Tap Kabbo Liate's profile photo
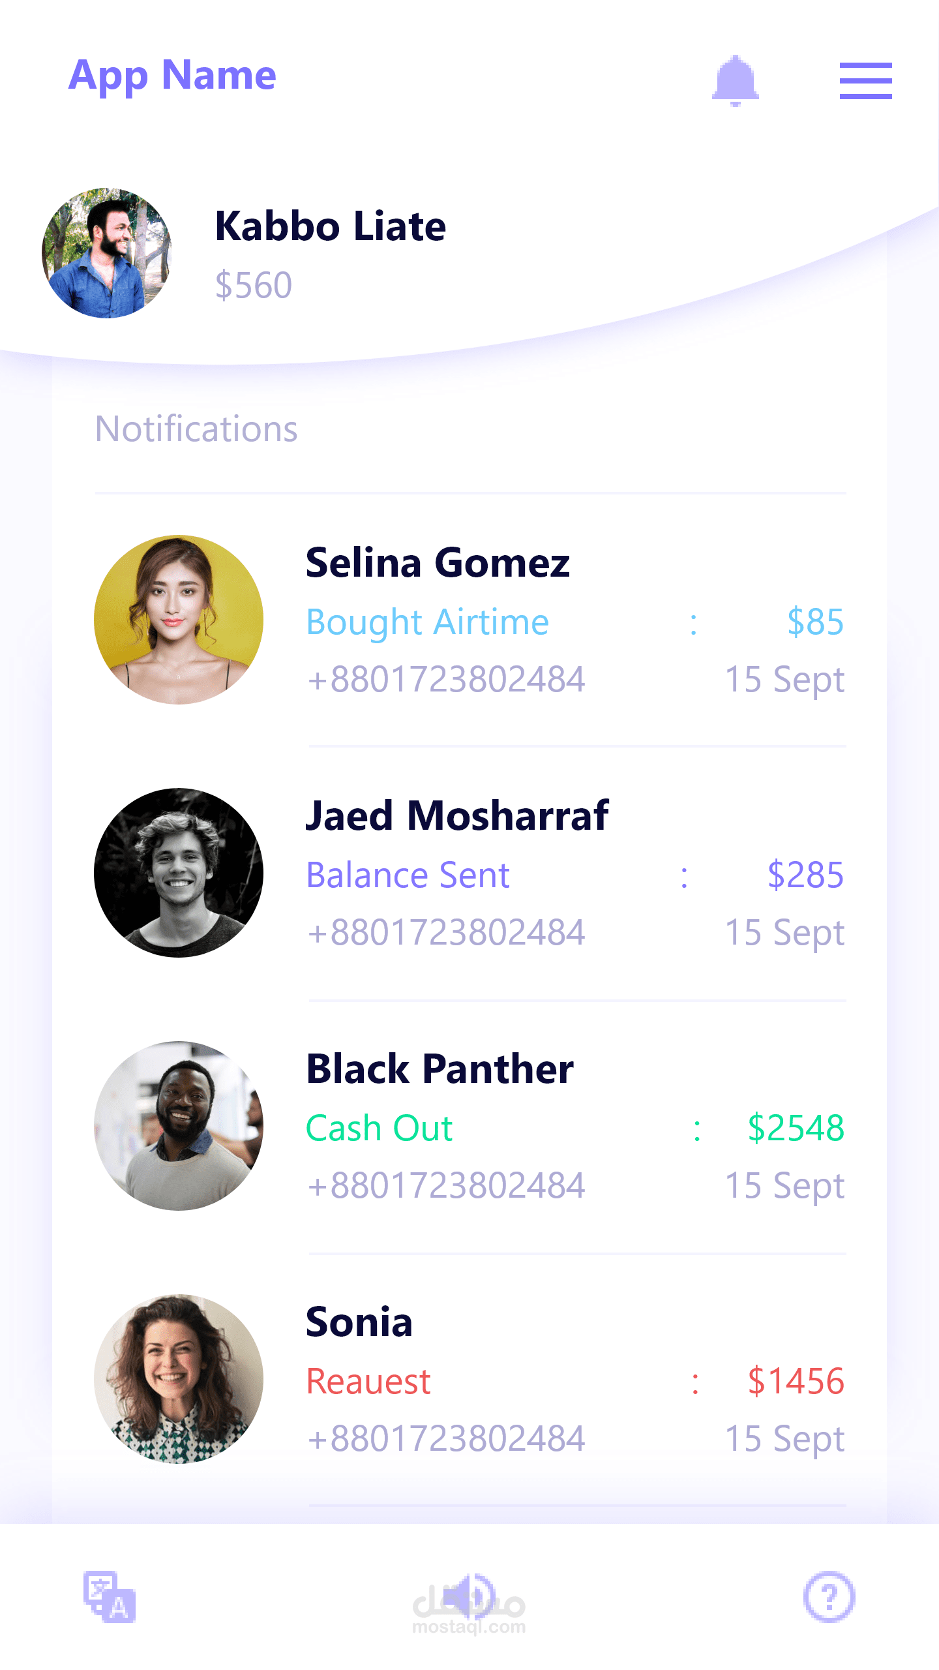 [x=106, y=253]
